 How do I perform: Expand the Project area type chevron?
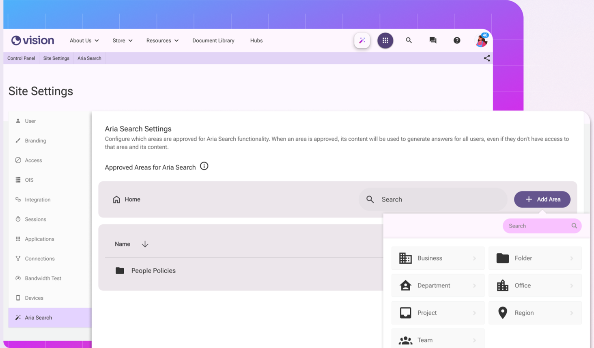(474, 313)
